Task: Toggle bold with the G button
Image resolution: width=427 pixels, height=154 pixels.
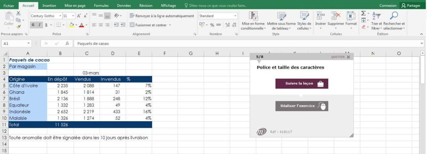Action: click(33, 25)
